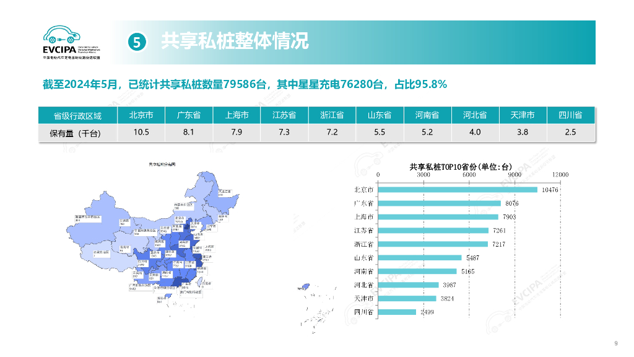The width and height of the screenshot is (634, 357).
Task: Click the page number 9 at bottom right
Action: point(617,342)
